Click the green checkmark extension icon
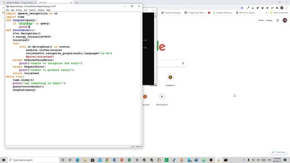The image size is (290, 163). (x=272, y=8)
